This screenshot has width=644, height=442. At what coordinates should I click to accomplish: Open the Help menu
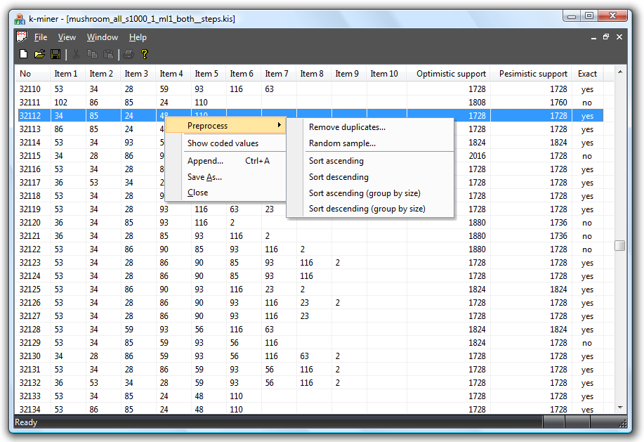138,37
